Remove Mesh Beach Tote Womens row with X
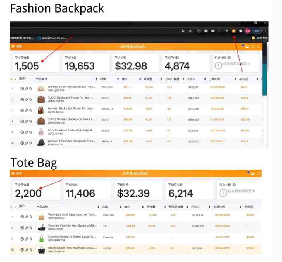The width and height of the screenshot is (282, 262). [x=13, y=250]
